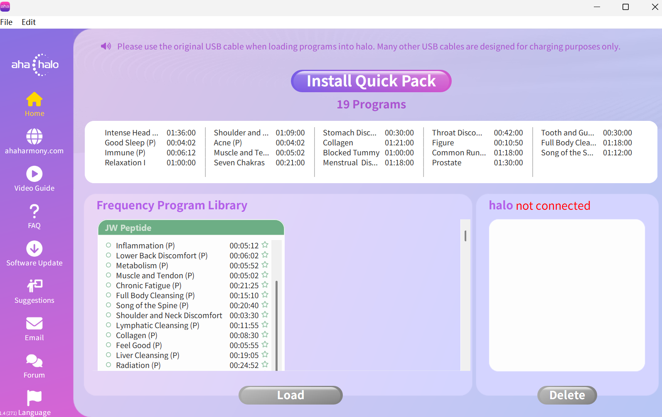This screenshot has width=662, height=417.
Task: Open the Forum chat bubbles icon
Action: click(34, 361)
